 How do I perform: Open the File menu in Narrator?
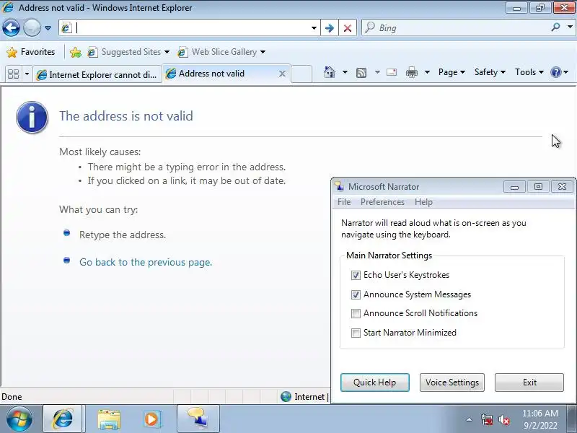344,202
